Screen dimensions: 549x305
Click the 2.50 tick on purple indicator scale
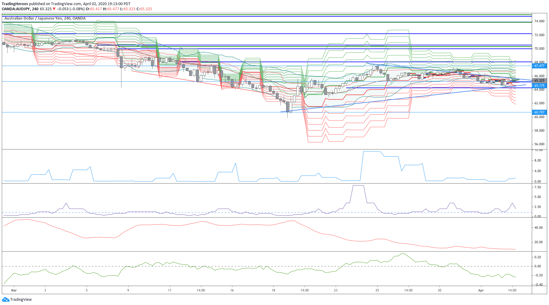click(x=538, y=207)
